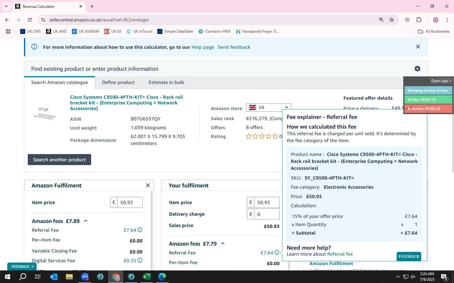Click the Working Status: Active bar
Image resolution: width=454 pixels, height=283 pixels.
[428, 91]
